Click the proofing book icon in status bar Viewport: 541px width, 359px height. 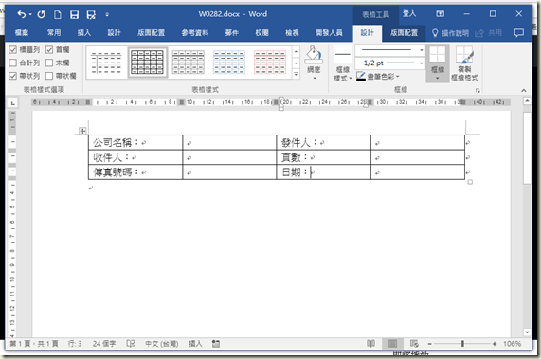[x=131, y=344]
